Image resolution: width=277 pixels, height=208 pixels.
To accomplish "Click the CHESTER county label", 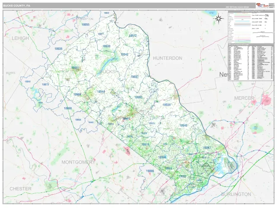I will [x=20, y=189].
